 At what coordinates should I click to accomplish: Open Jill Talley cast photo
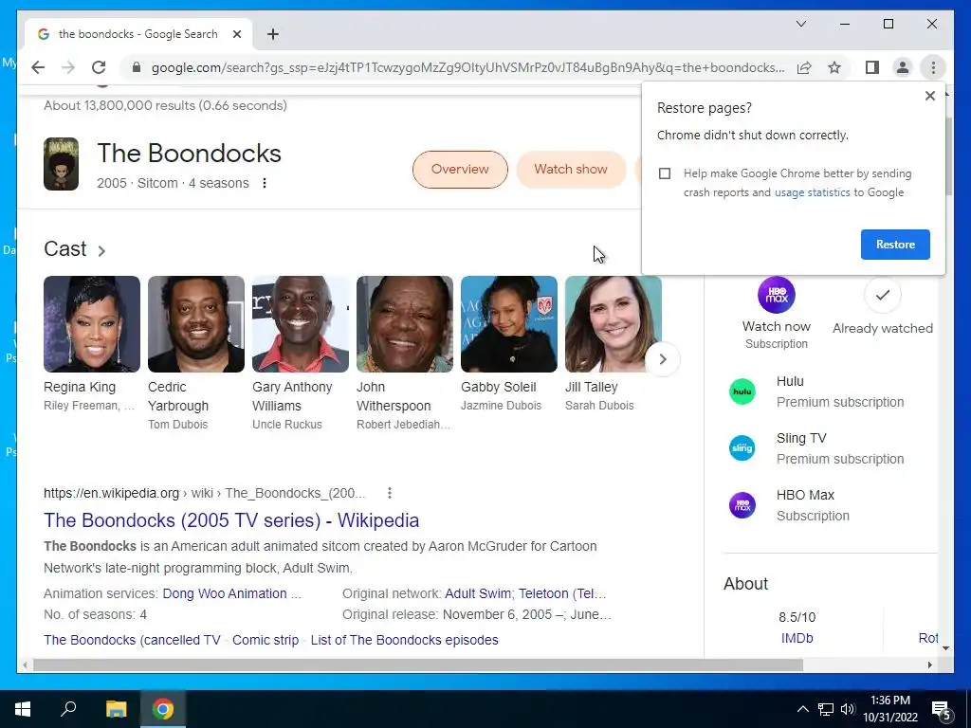pos(614,324)
